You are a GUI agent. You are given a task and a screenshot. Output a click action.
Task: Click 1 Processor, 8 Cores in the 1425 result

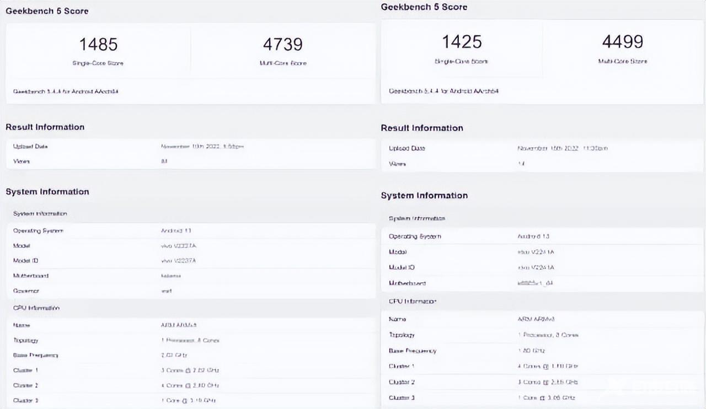point(548,335)
